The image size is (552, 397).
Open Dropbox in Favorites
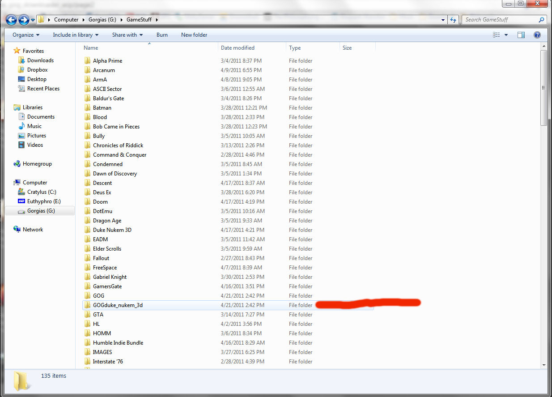37,70
